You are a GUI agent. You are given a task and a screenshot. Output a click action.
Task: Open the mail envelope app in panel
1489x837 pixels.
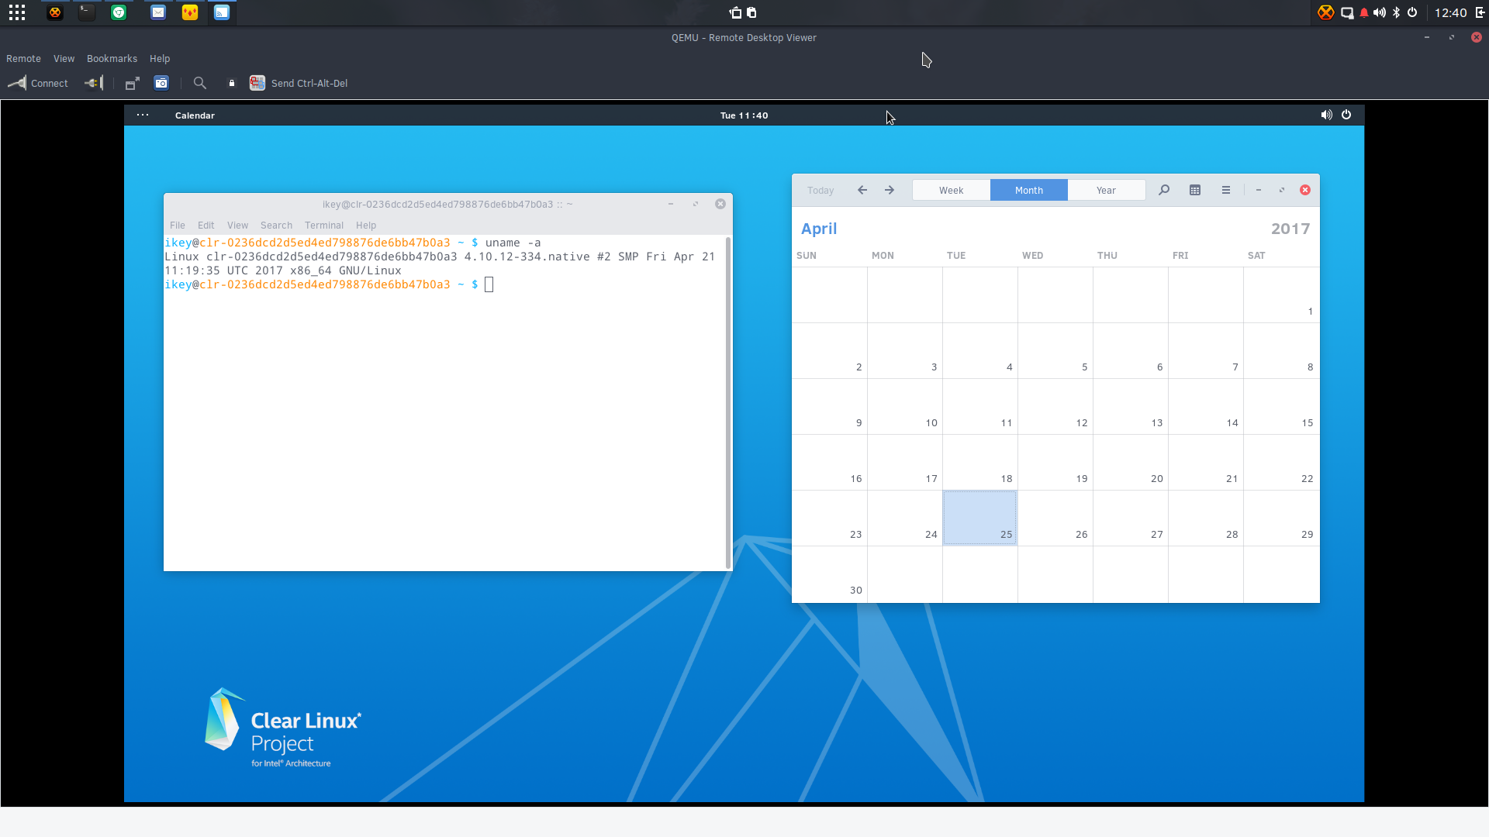(158, 12)
